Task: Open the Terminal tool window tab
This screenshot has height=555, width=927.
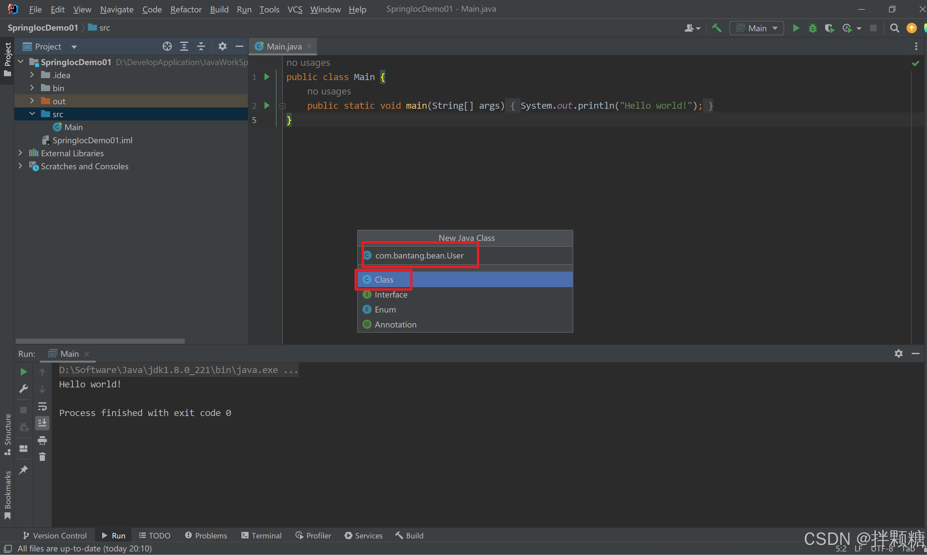Action: pyautogui.click(x=261, y=535)
